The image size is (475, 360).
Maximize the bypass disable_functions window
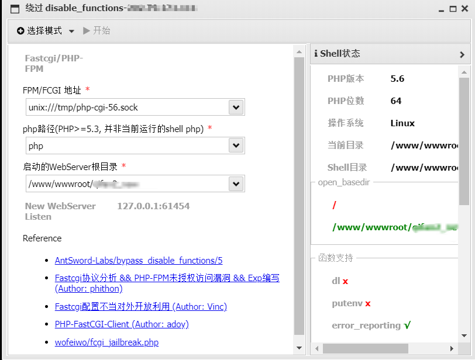pyautogui.click(x=453, y=9)
